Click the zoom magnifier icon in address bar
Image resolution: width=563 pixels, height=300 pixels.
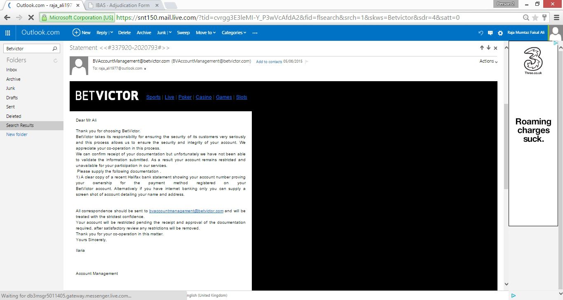[526, 18]
